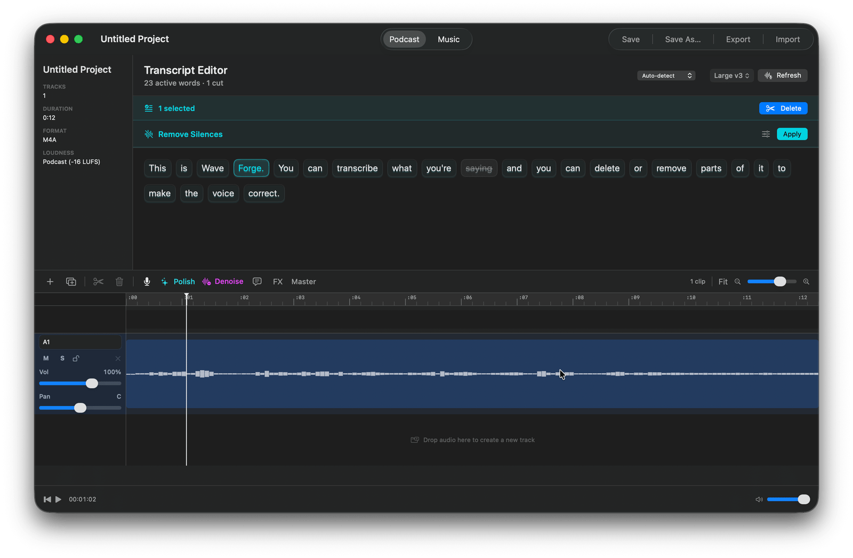Click the Podcast (-16 LUFS) loudness value

point(71,162)
